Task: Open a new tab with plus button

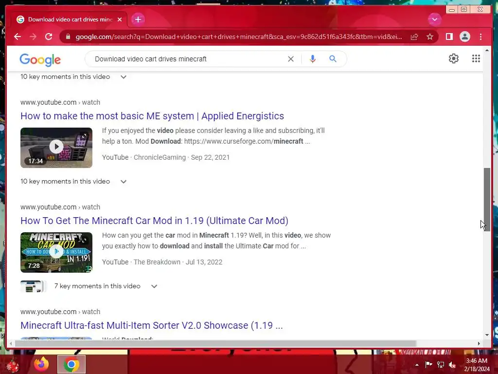Action: click(138, 19)
